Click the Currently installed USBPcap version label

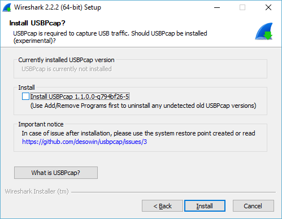pos(66,60)
